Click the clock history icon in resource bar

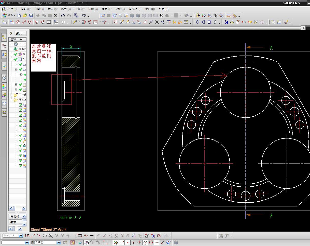(4, 78)
